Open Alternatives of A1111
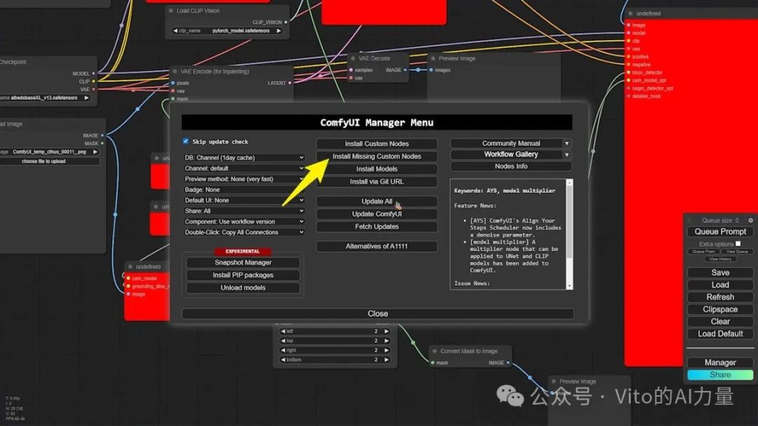The image size is (758, 426). pyautogui.click(x=377, y=246)
